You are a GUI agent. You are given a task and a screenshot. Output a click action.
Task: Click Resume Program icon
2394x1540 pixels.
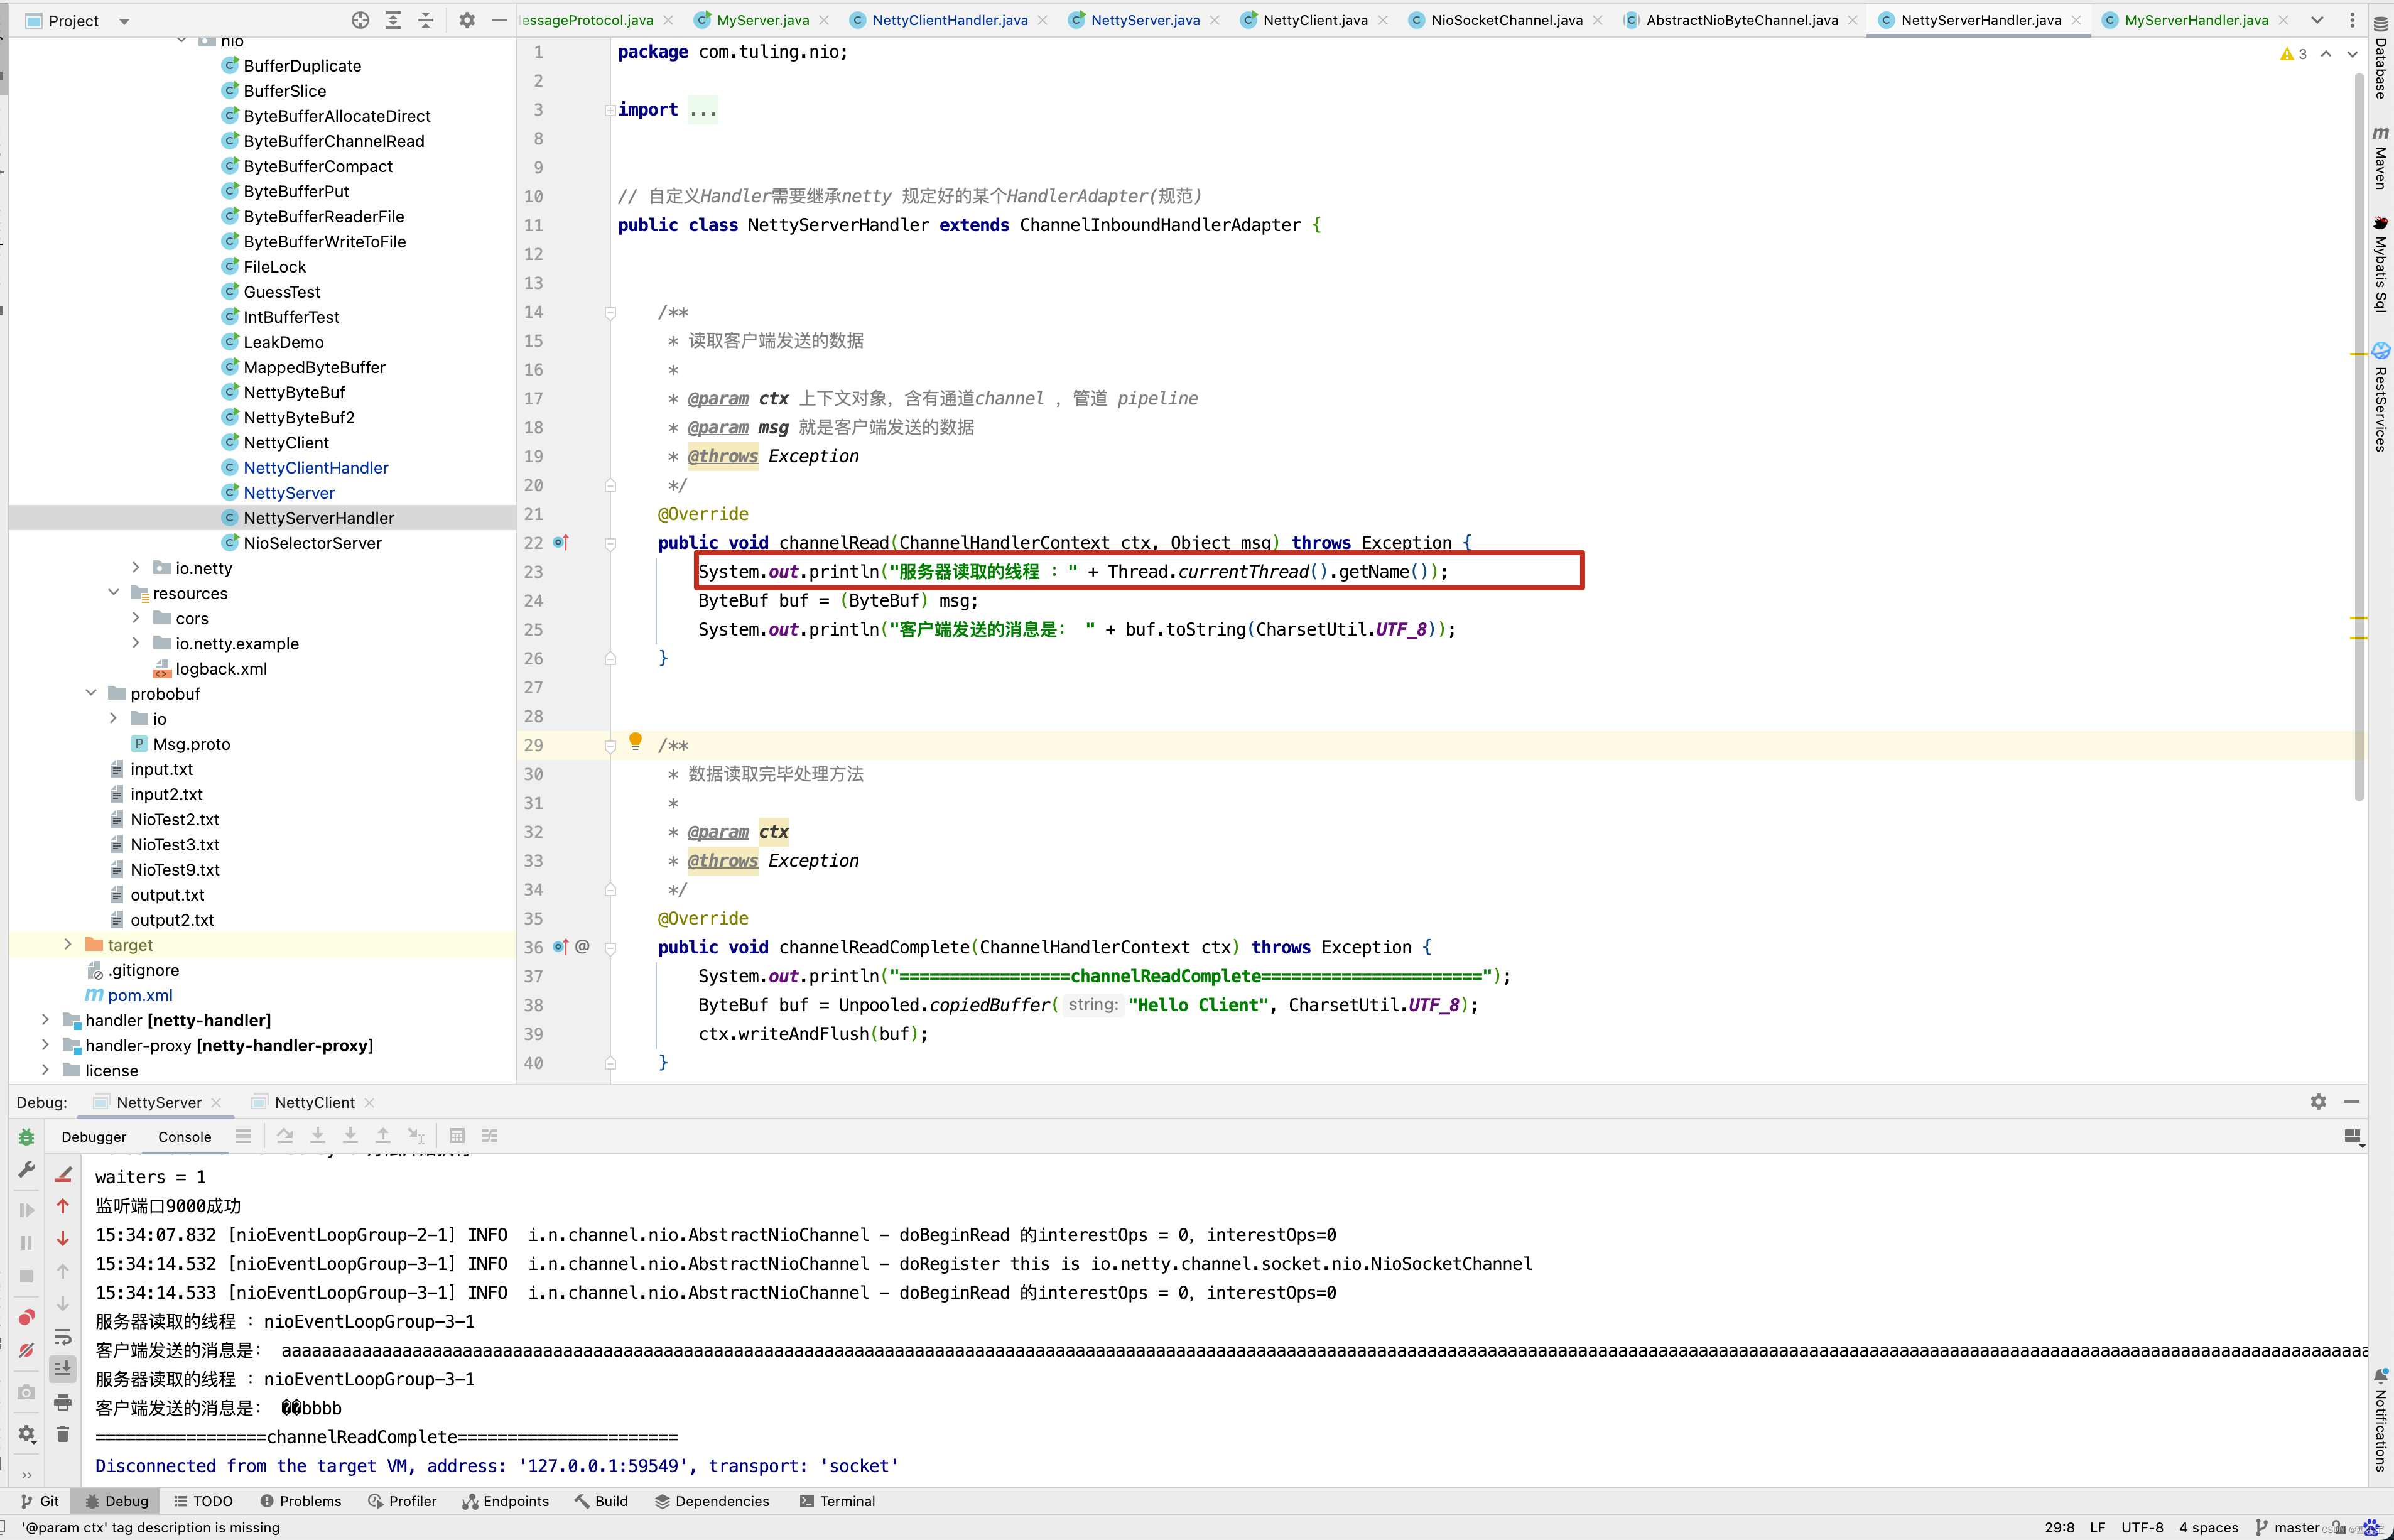coord(26,1210)
